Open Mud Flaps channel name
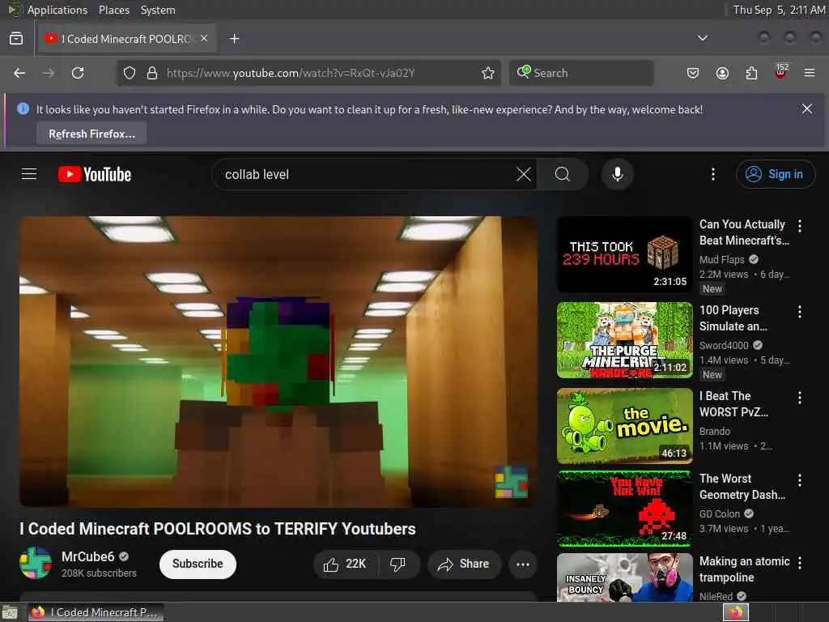The height and width of the screenshot is (622, 829). (721, 260)
